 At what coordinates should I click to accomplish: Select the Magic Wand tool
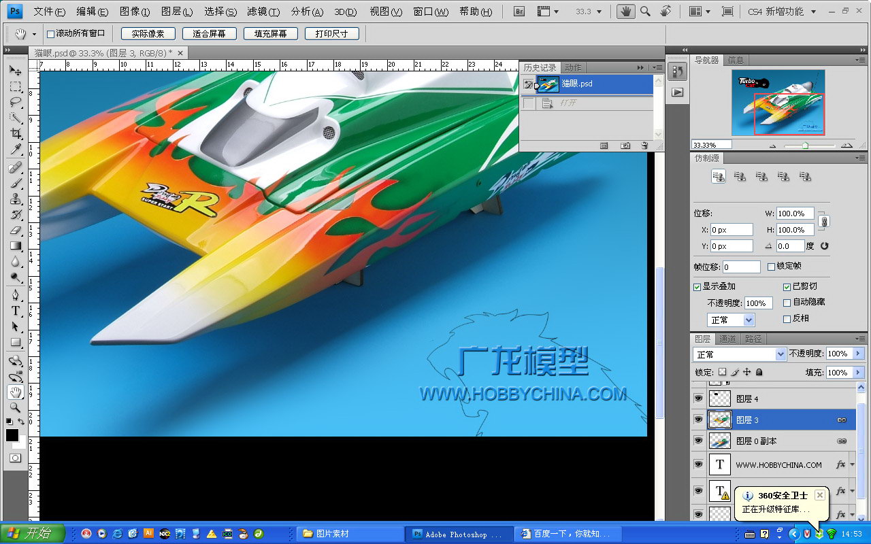click(x=15, y=118)
